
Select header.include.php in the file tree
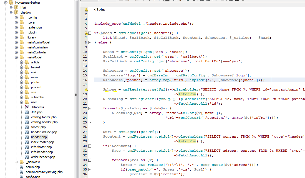[x=44, y=132]
